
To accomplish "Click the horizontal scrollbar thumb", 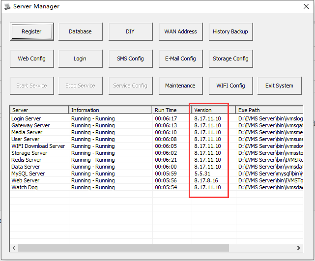I will [x=123, y=248].
